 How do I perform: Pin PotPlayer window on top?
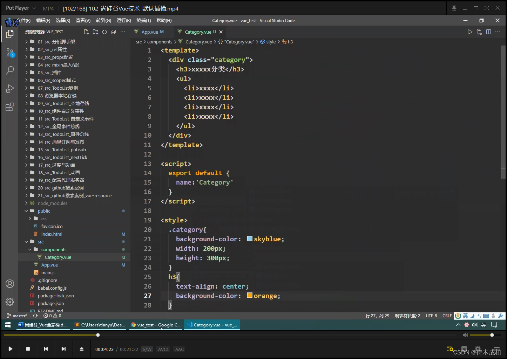coord(454,8)
